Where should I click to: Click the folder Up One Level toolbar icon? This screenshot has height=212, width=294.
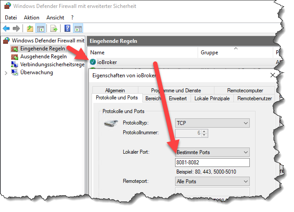click(30, 29)
